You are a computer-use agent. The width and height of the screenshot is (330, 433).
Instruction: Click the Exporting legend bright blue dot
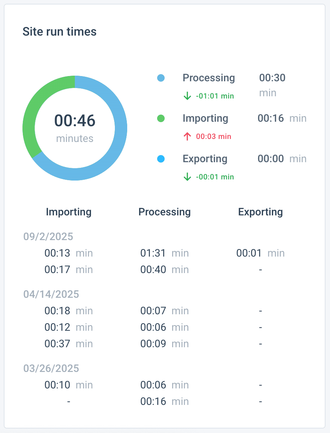(161, 159)
